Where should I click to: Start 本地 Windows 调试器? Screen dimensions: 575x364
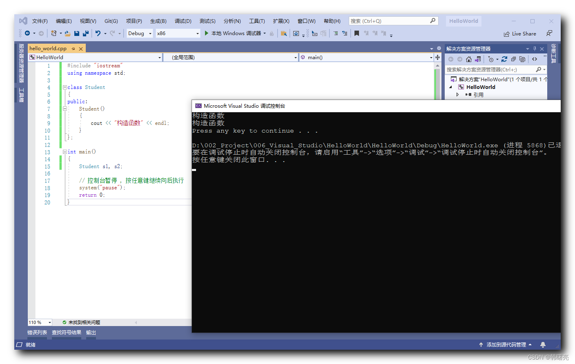(x=232, y=33)
